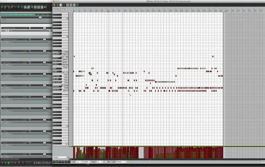The image size is (265, 167).
Task: Click 'Ride' key in piano roll
Action: coord(57,68)
